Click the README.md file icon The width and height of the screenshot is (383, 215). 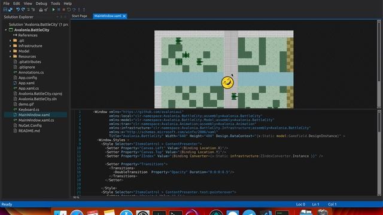pos(15,131)
